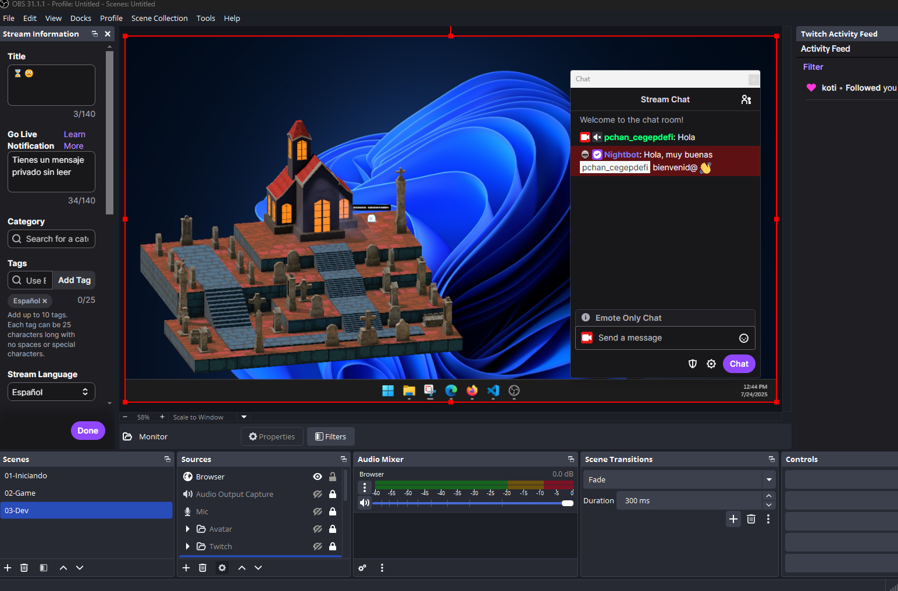Open transition properties three-dot menu

768,519
